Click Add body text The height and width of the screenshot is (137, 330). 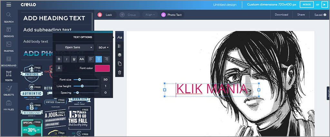[x=35, y=42]
